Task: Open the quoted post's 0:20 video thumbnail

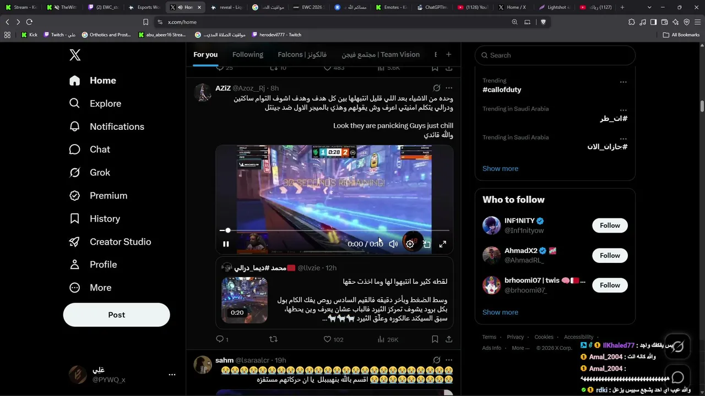Action: point(245,300)
